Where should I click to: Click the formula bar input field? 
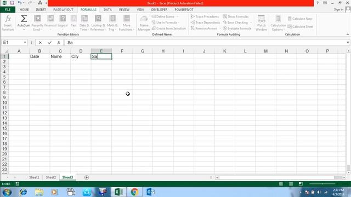205,43
